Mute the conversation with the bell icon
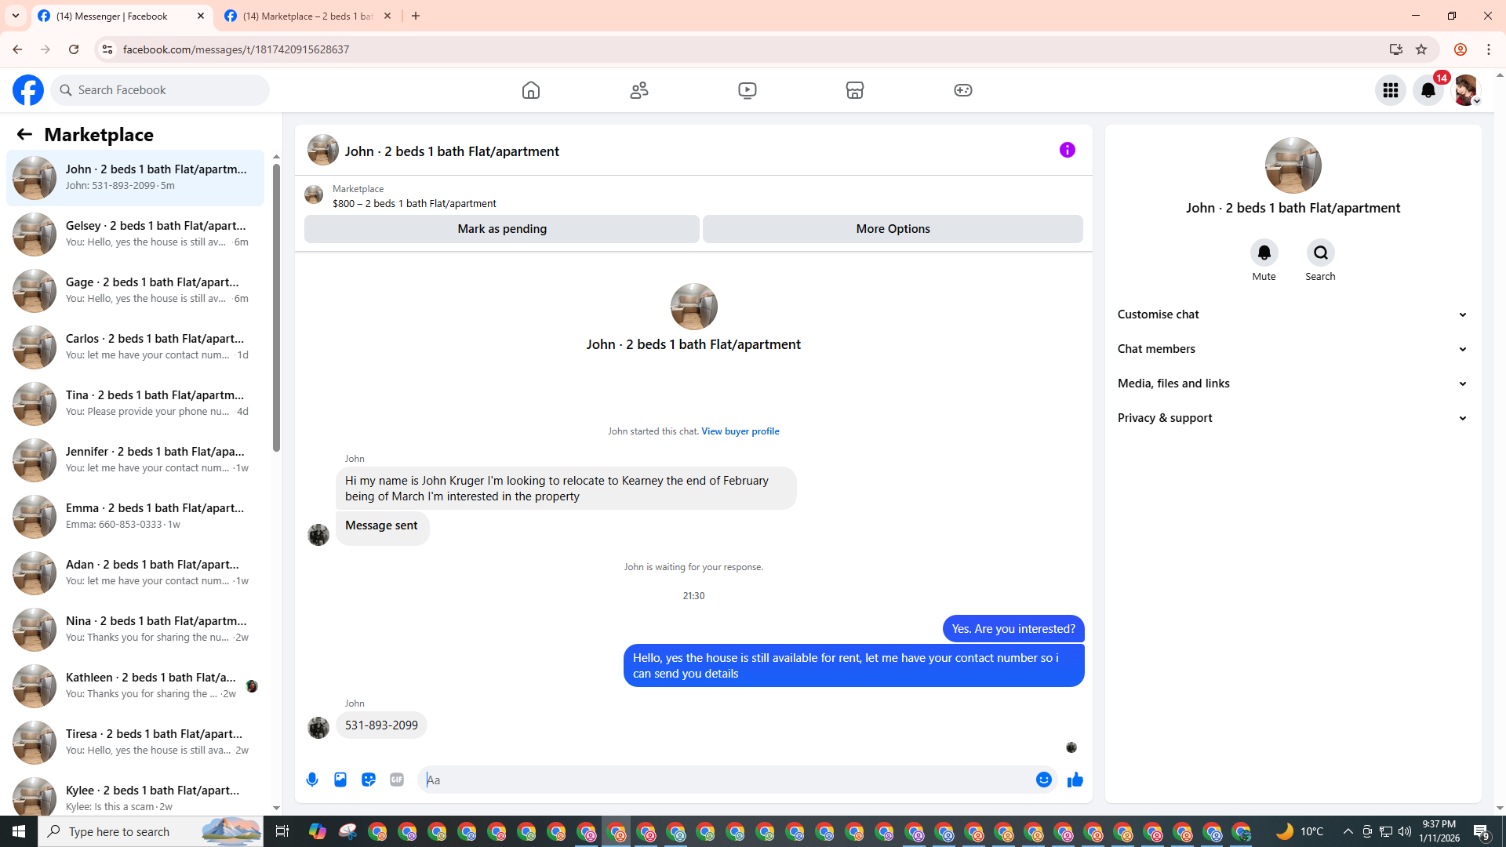 tap(1264, 253)
